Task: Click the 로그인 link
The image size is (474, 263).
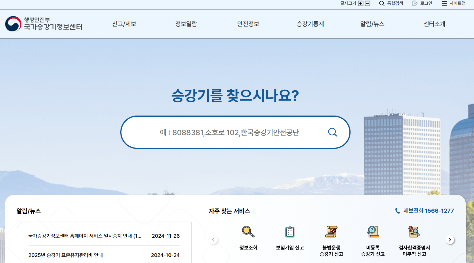Action: pos(426,3)
